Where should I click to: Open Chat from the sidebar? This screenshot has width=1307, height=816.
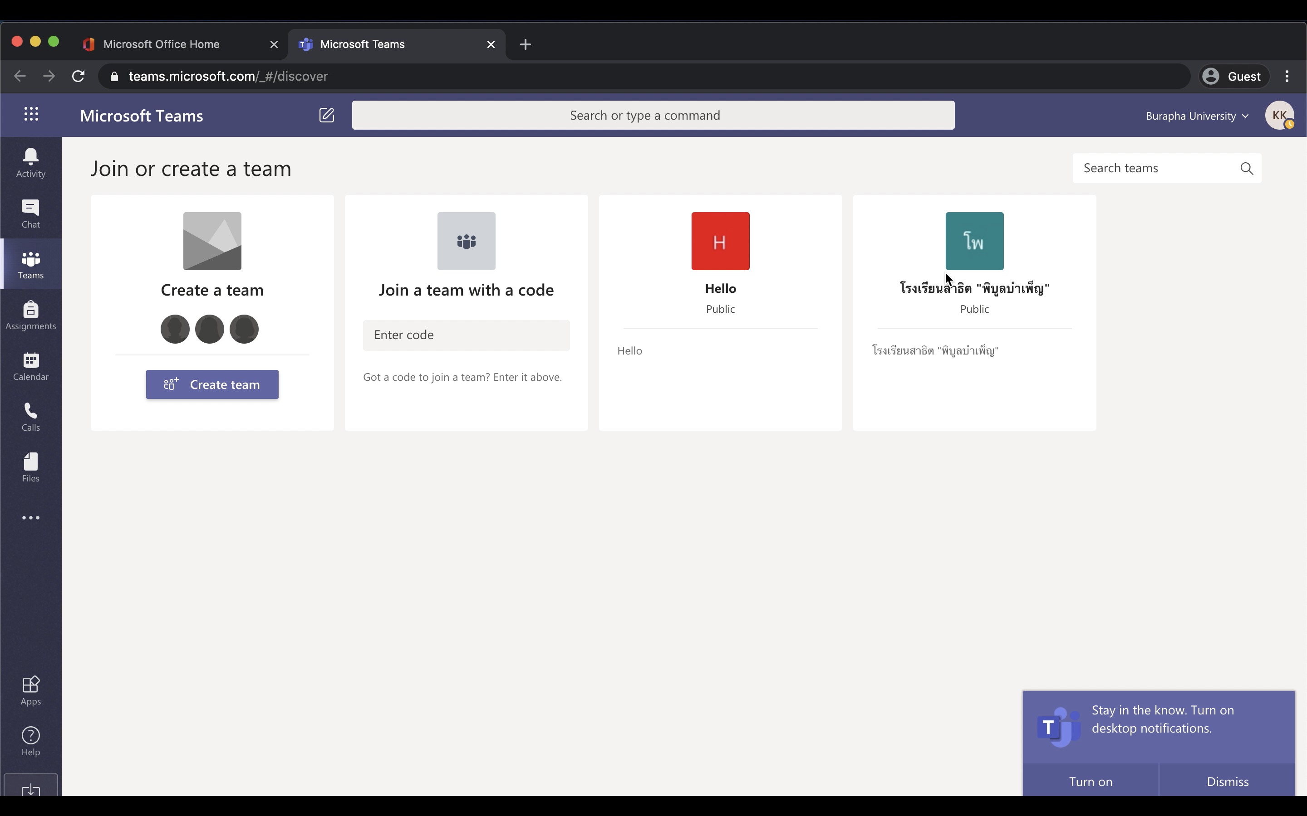pyautogui.click(x=31, y=213)
